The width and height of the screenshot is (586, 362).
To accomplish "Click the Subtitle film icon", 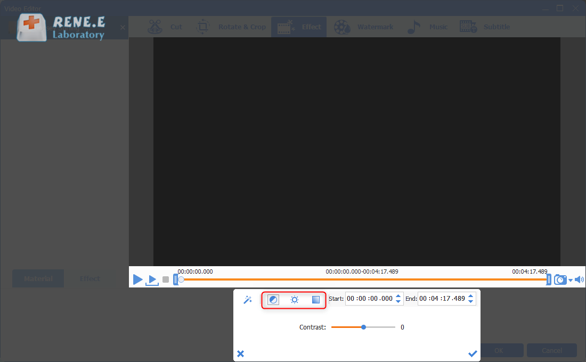I will click(x=468, y=27).
